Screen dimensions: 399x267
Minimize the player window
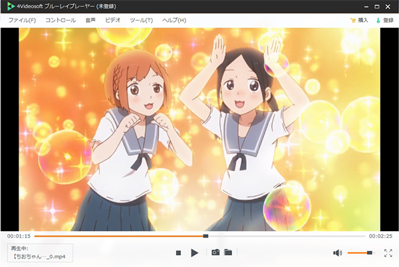point(366,7)
